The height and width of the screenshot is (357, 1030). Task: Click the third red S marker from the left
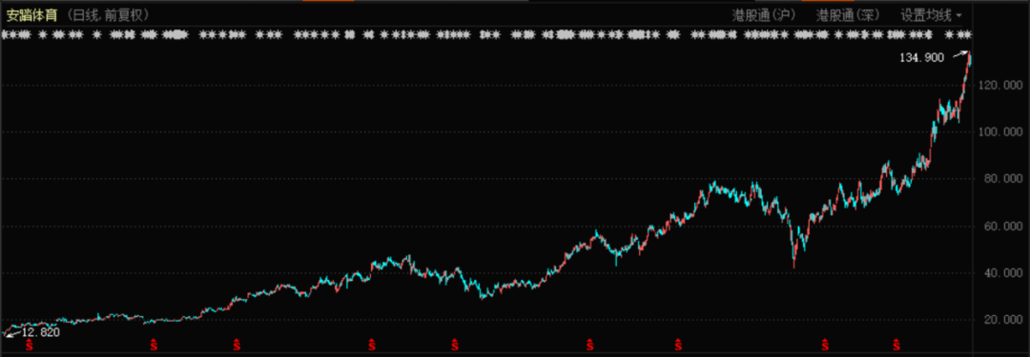click(237, 345)
